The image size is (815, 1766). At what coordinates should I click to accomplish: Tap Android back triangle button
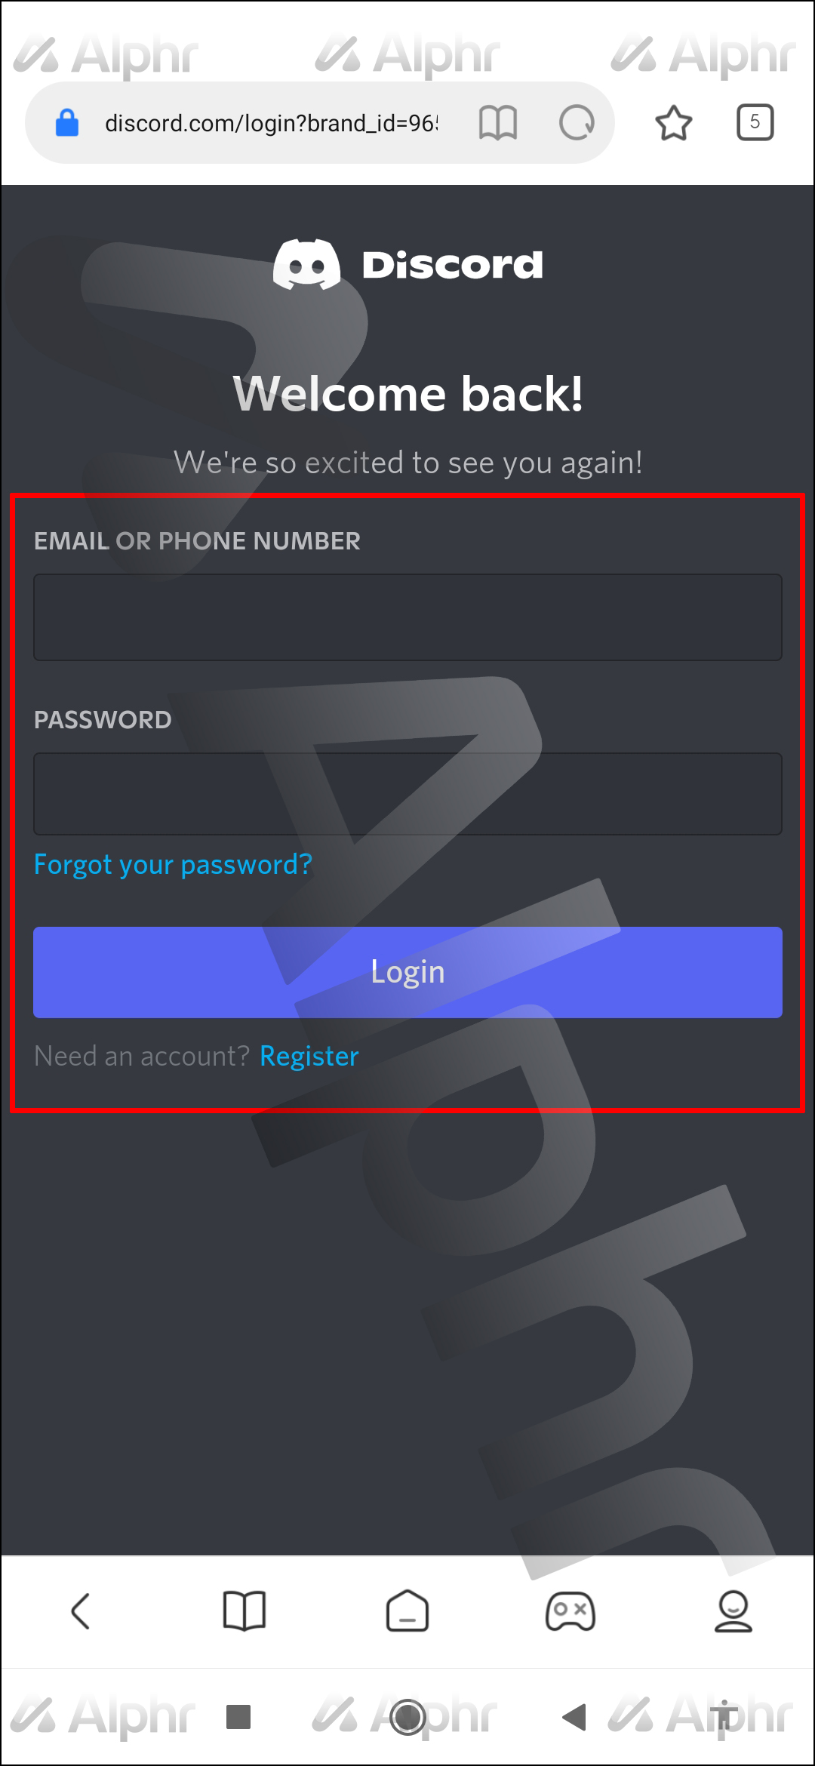pyautogui.click(x=574, y=1717)
